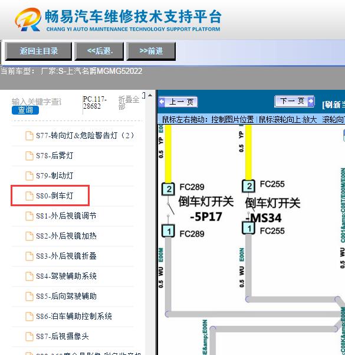Click the document icon beside S87-后视摄像头
This screenshot has width=345, height=355.
29,337
